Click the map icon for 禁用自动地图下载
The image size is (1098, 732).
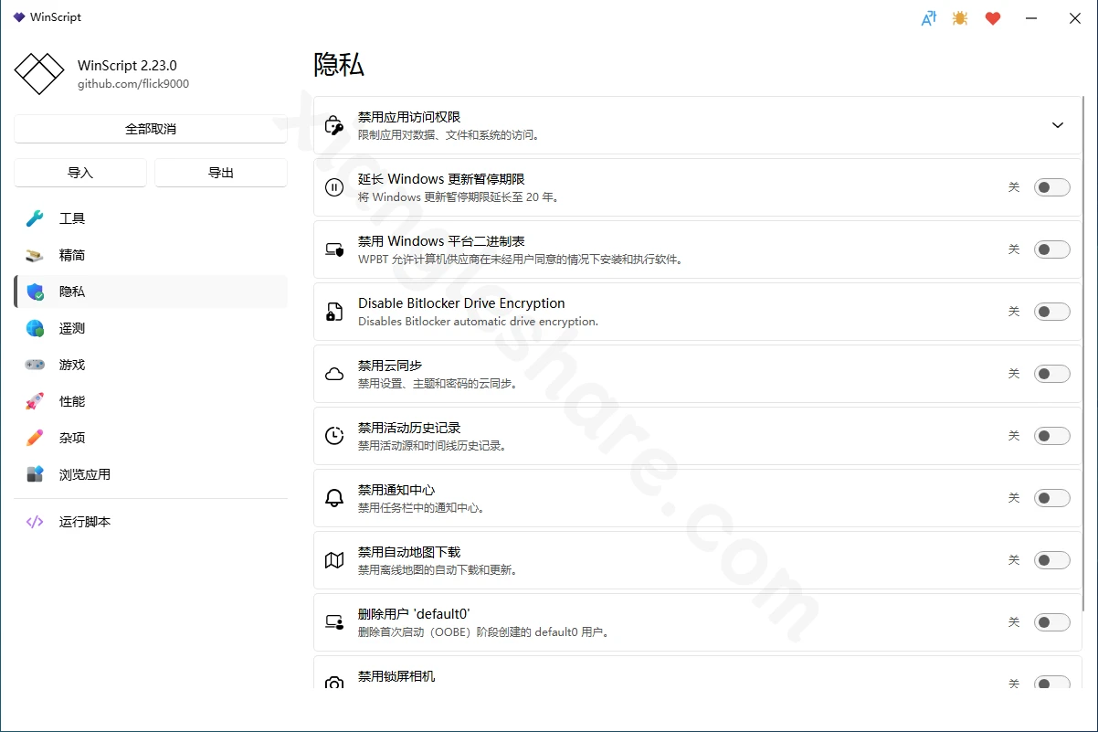334,560
